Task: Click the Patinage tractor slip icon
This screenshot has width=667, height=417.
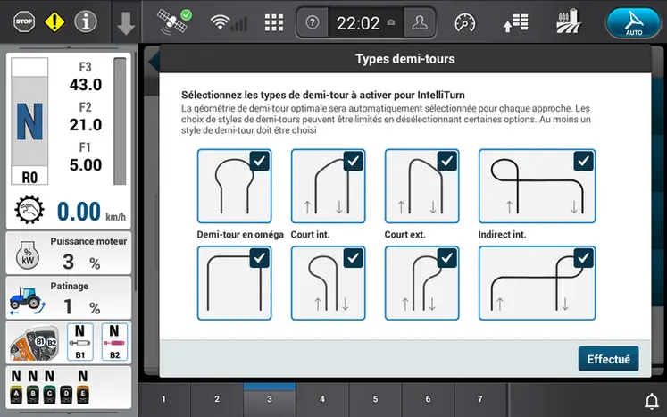Action: point(27,300)
